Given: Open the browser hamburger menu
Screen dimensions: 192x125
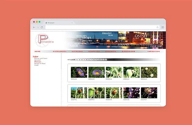Looking at the screenshot, I should (x=163, y=27).
